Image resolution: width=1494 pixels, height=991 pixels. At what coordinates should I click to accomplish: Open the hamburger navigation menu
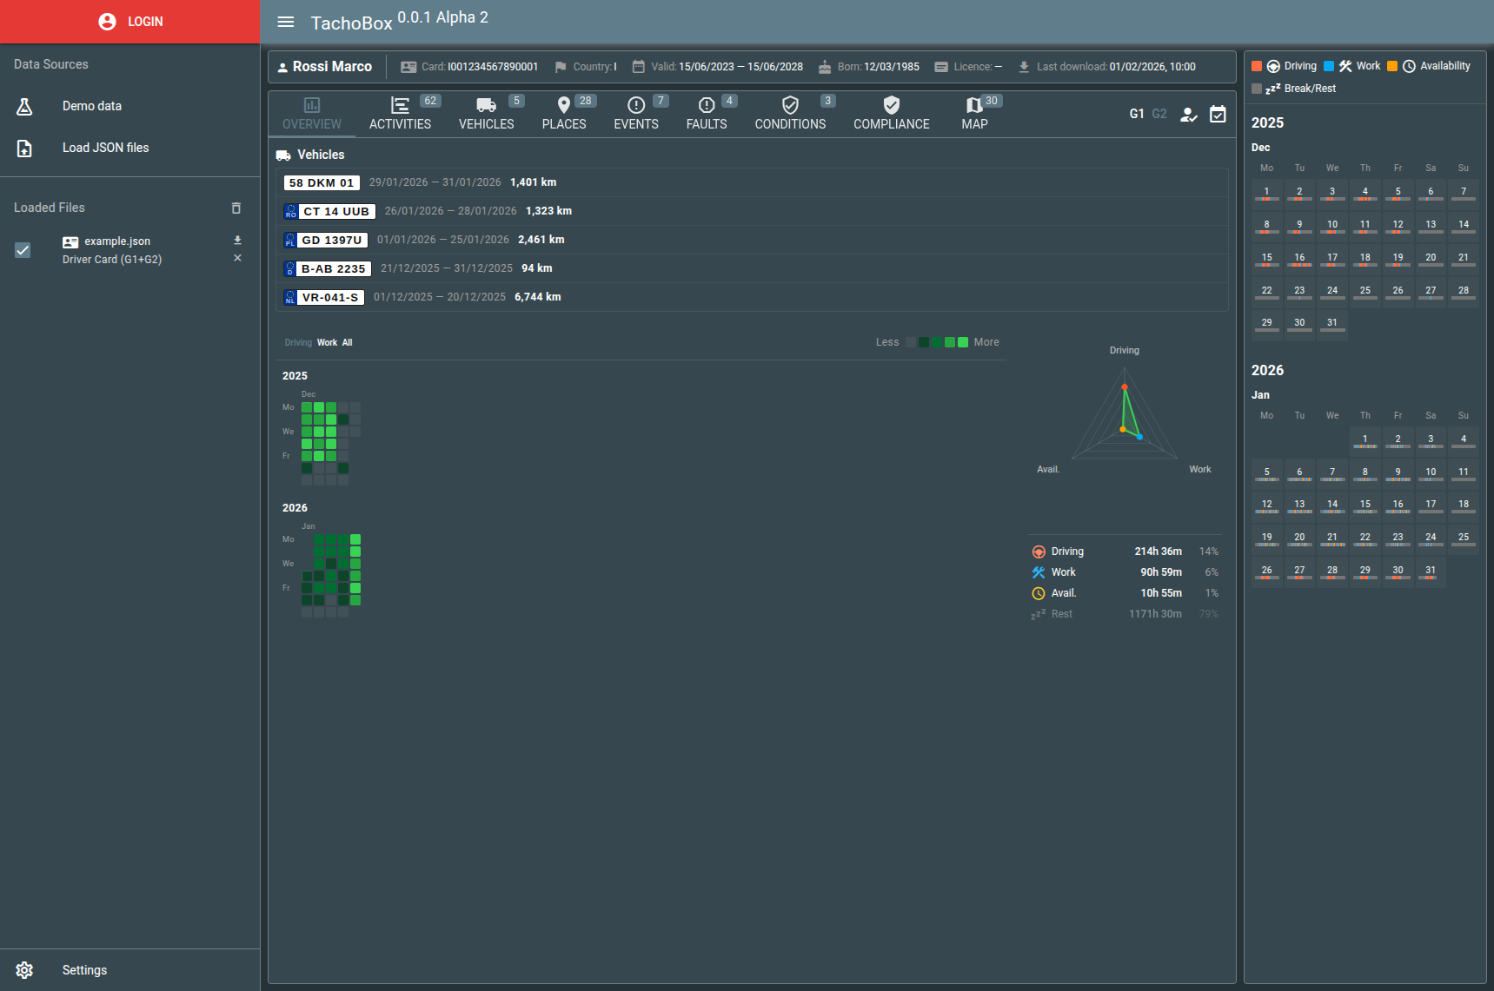pyautogui.click(x=286, y=22)
